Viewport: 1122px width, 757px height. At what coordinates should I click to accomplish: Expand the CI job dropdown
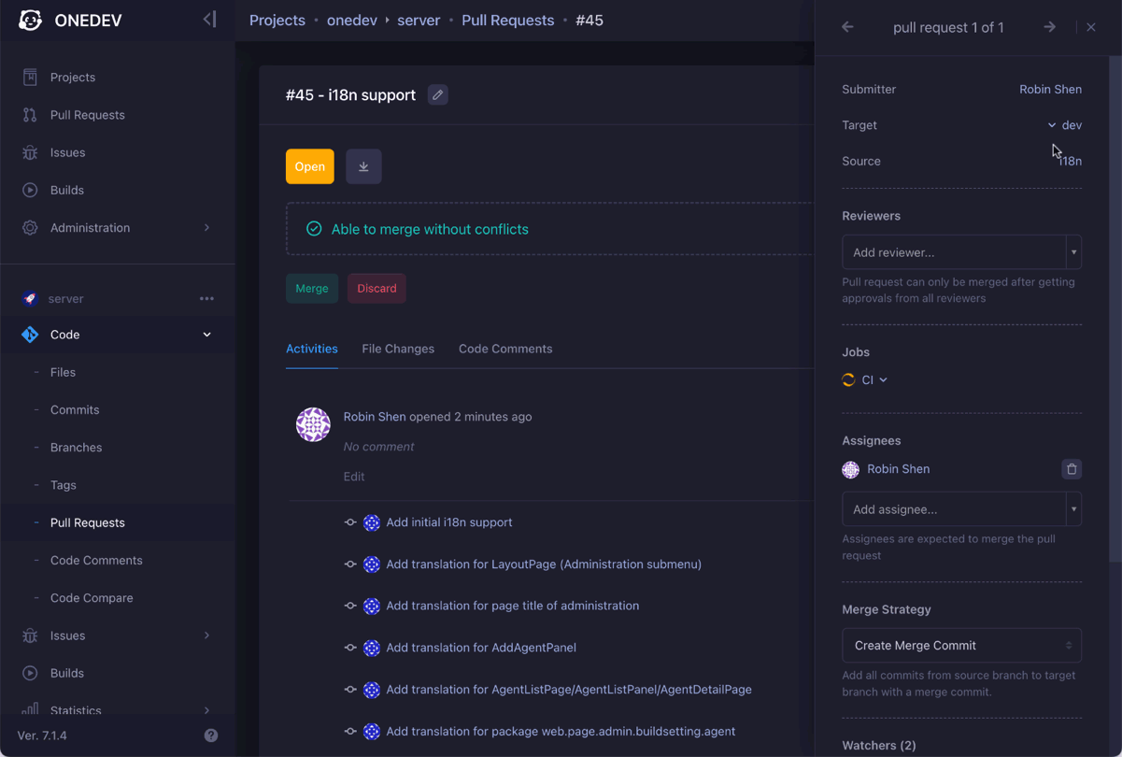874,379
